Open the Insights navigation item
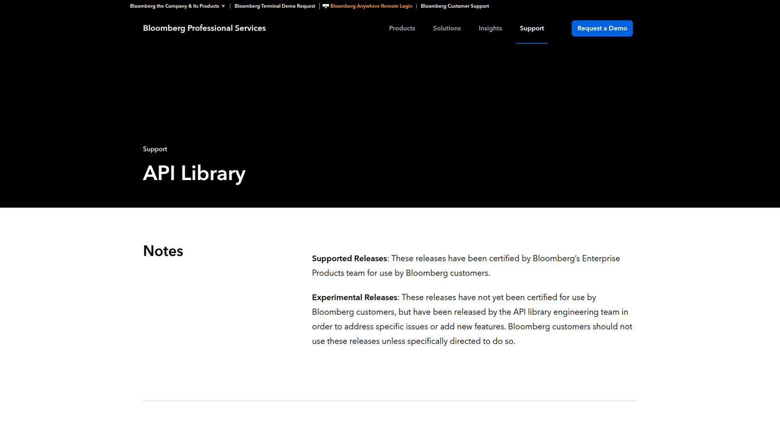This screenshot has height=438, width=780. click(x=490, y=28)
